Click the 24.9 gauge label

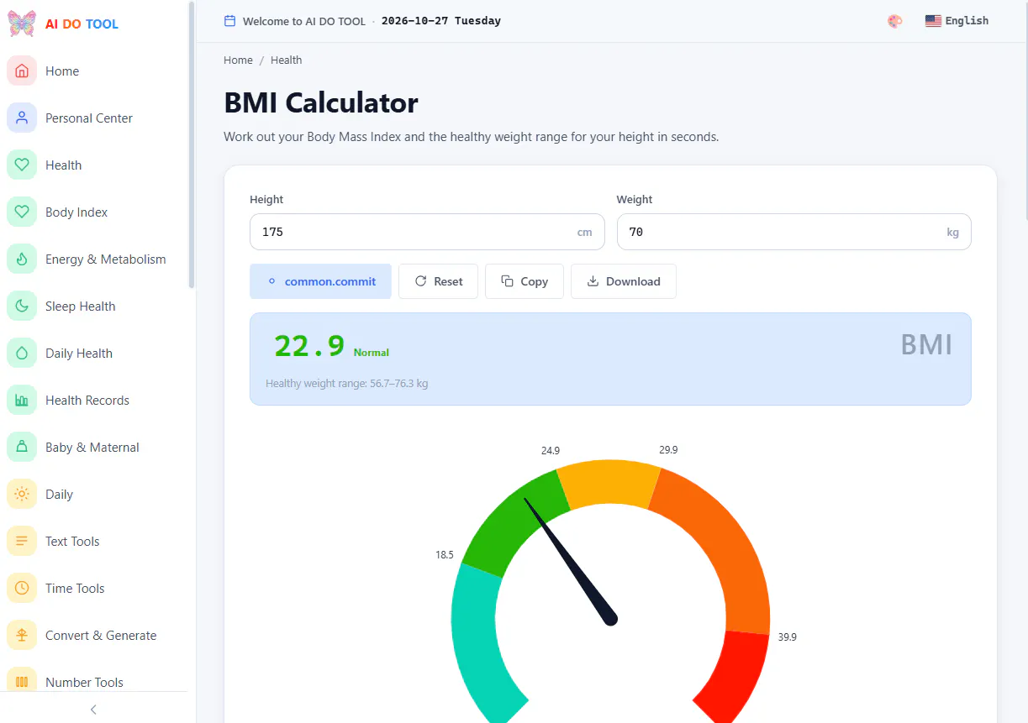point(551,451)
